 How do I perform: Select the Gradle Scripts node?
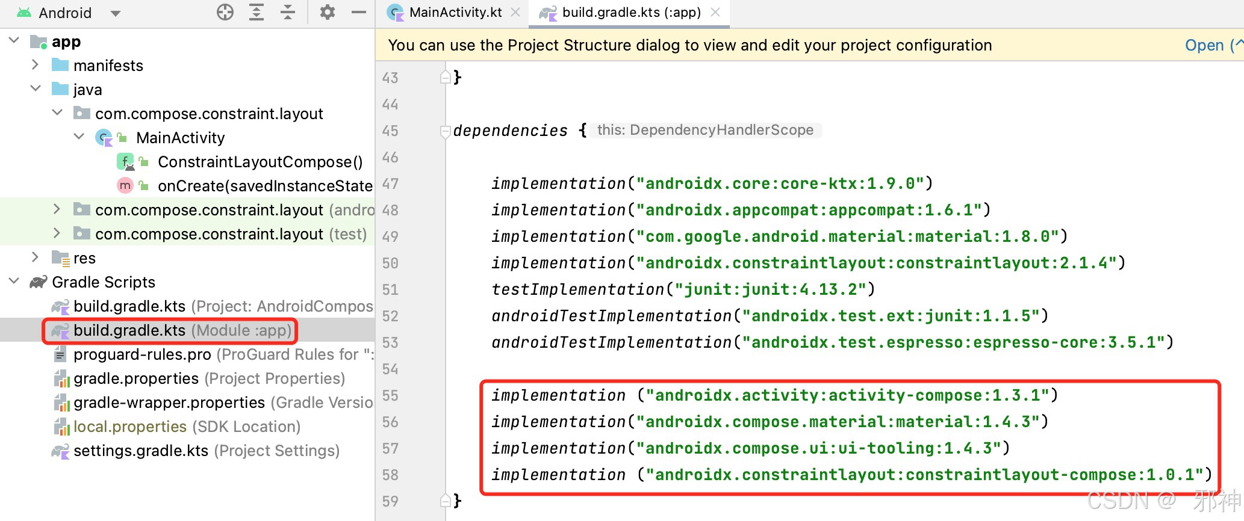coord(104,282)
